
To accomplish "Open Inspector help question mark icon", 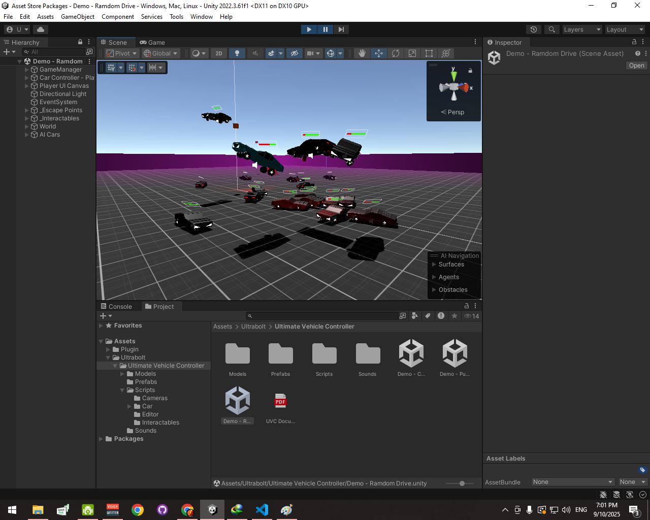I will tap(638, 53).
